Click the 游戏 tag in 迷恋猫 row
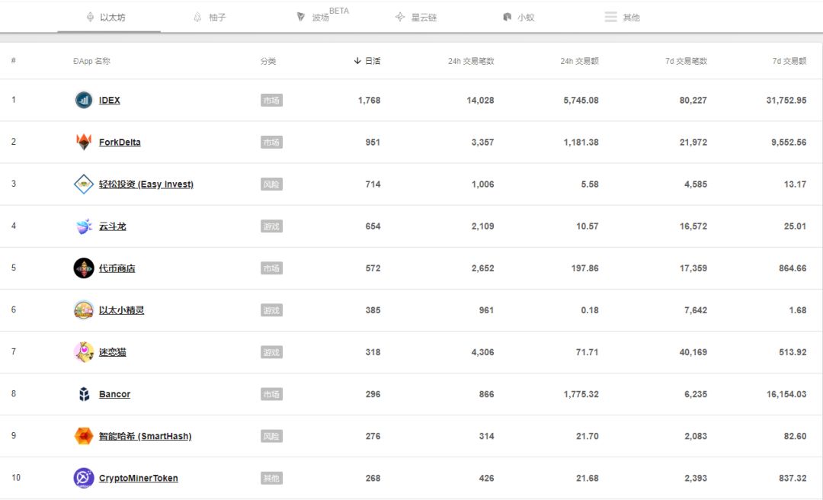 (271, 352)
